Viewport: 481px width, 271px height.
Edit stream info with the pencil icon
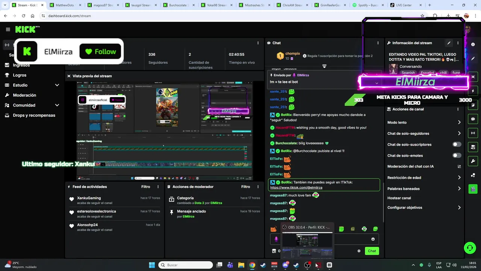click(449, 43)
